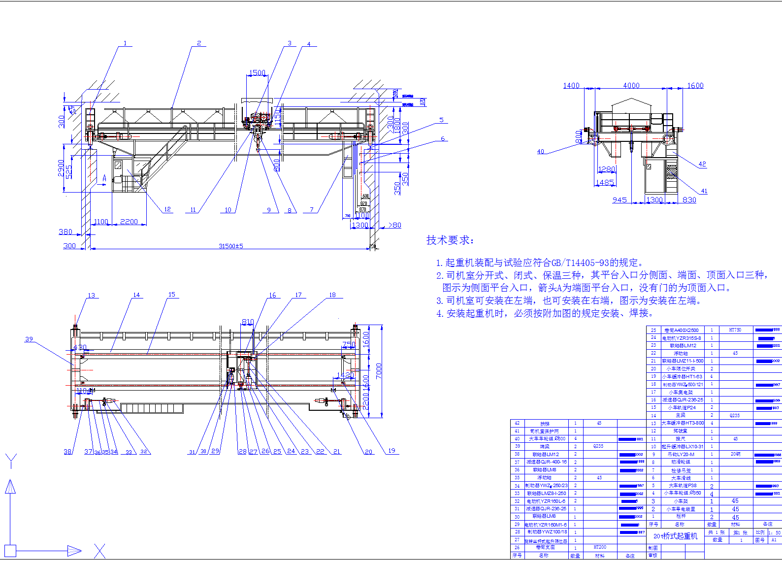Select the parts list cell 小车轨道P24
782x562 pixels.
click(x=682, y=407)
